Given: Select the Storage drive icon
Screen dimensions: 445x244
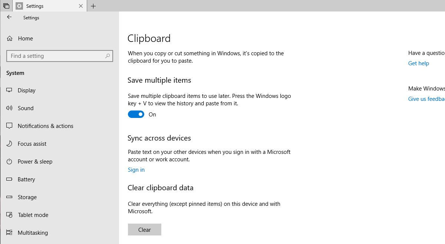Looking at the screenshot, I should click(10, 197).
